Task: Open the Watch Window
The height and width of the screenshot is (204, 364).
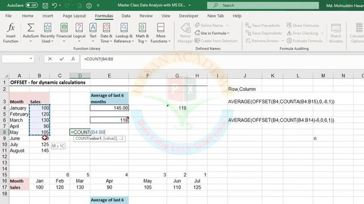Action: click(336, 33)
